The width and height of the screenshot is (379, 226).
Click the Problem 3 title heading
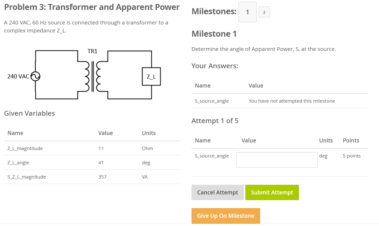[x=91, y=7]
